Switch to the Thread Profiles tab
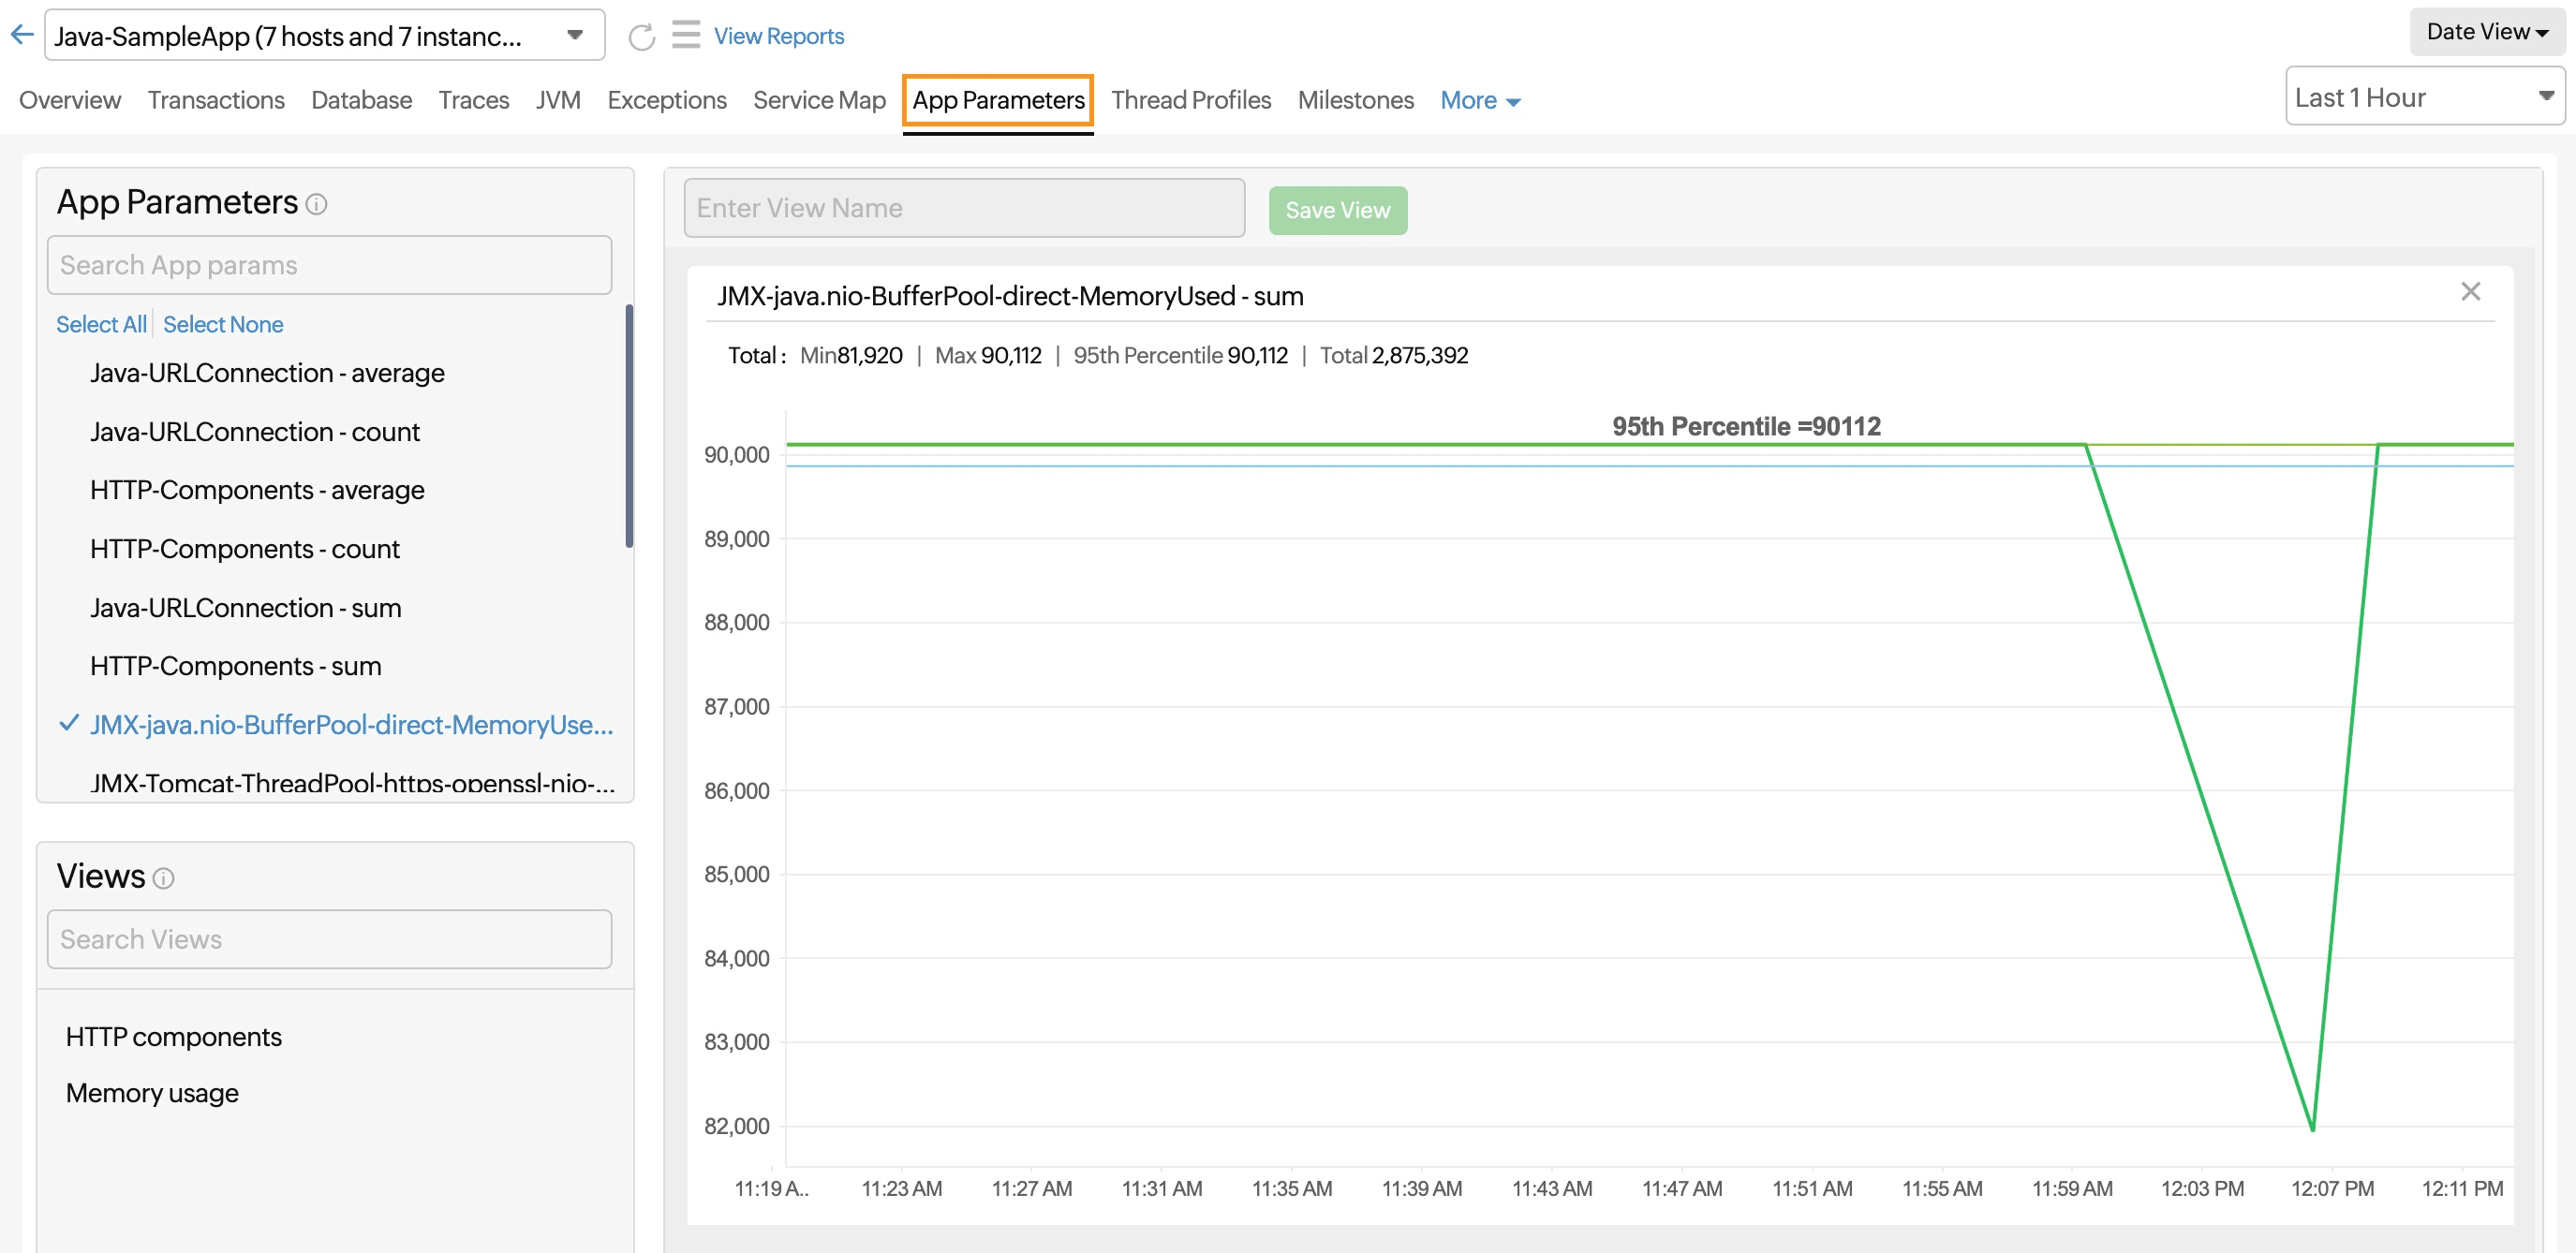 point(1191,100)
